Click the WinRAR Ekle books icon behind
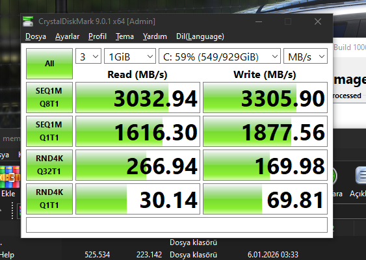The height and width of the screenshot is (260, 366). click(x=10, y=177)
